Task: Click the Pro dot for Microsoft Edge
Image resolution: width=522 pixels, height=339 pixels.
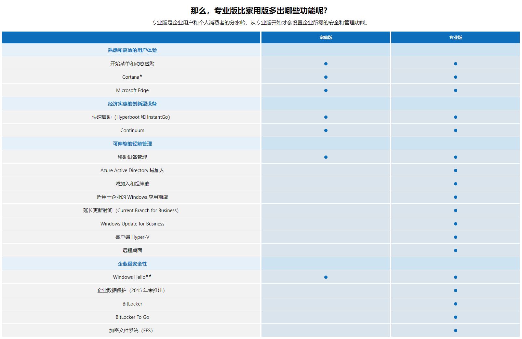Action: pos(456,90)
